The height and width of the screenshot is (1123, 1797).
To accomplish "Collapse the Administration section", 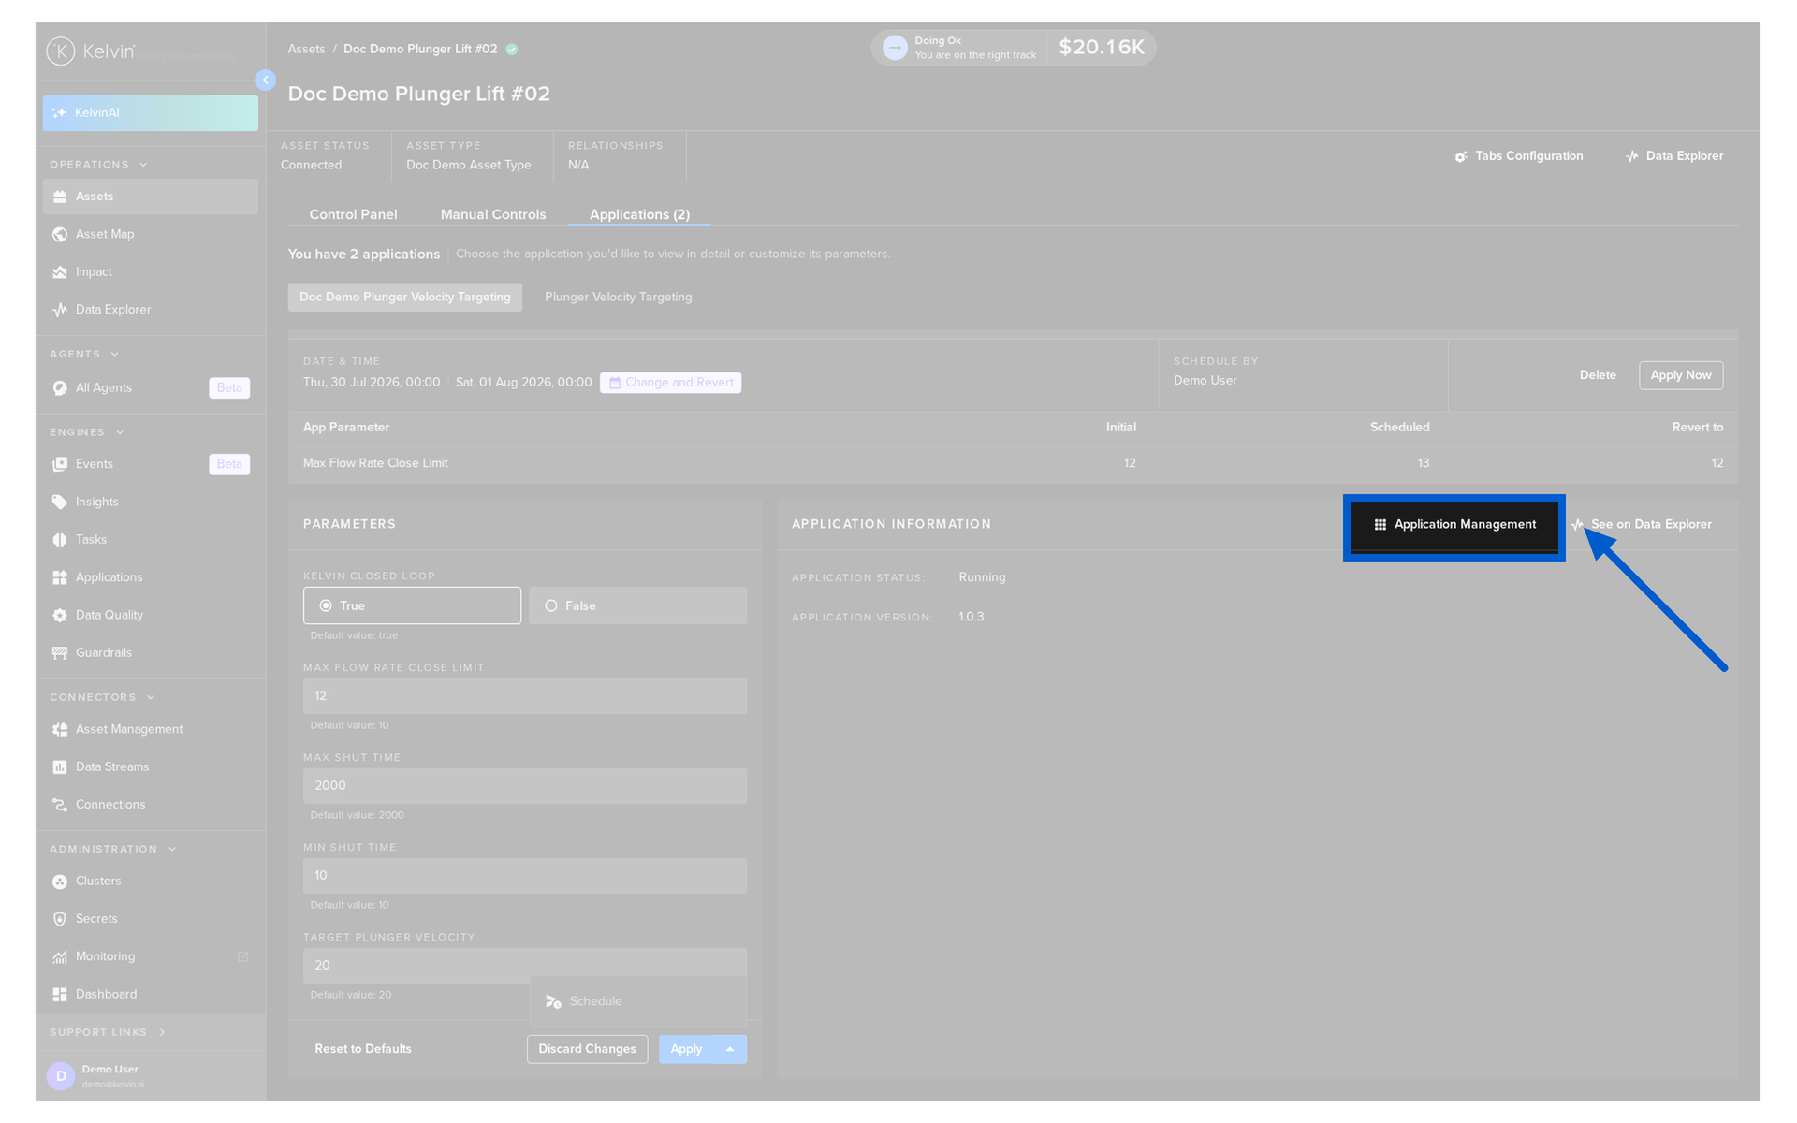I will [x=172, y=850].
